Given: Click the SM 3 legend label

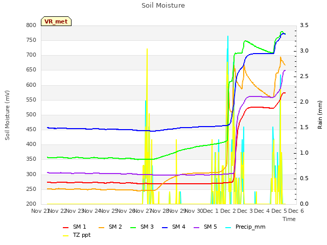Looking at the screenshot, I should pos(147,227).
